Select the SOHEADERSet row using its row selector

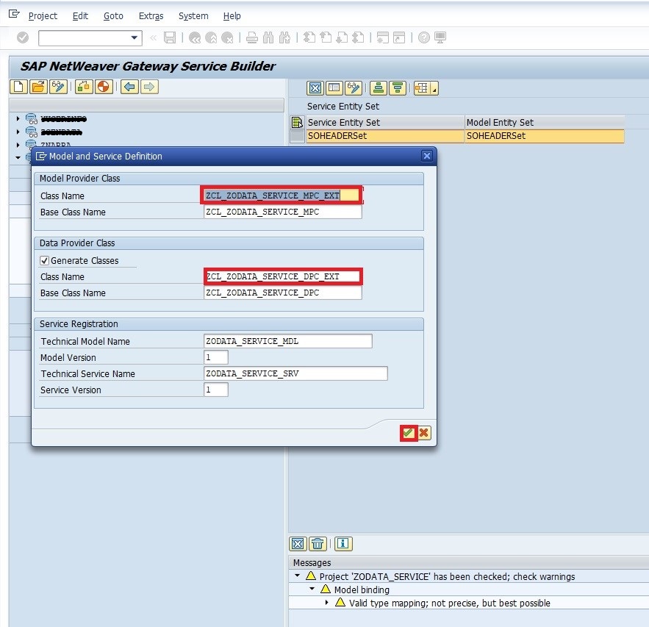click(x=297, y=136)
